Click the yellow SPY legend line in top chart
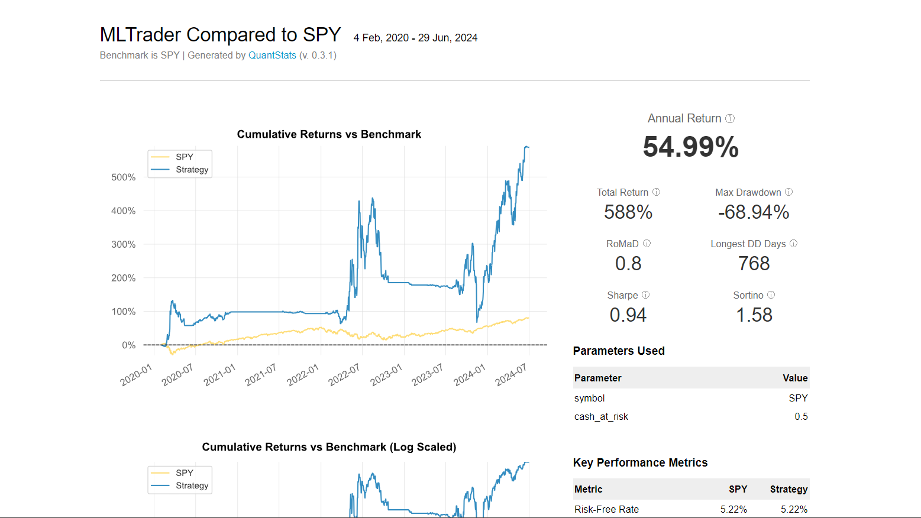This screenshot has width=921, height=518. (160, 157)
